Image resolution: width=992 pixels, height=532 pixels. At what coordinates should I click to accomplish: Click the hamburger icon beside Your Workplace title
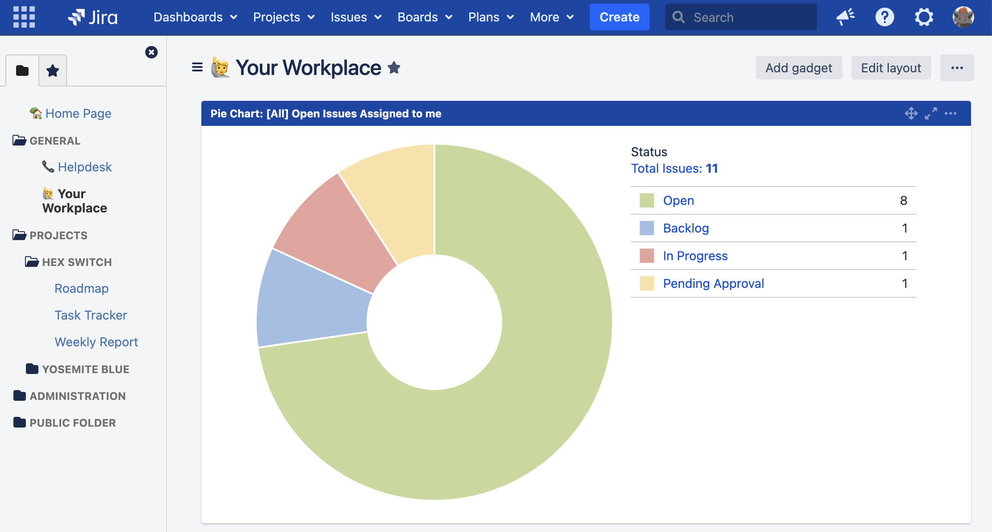point(196,67)
